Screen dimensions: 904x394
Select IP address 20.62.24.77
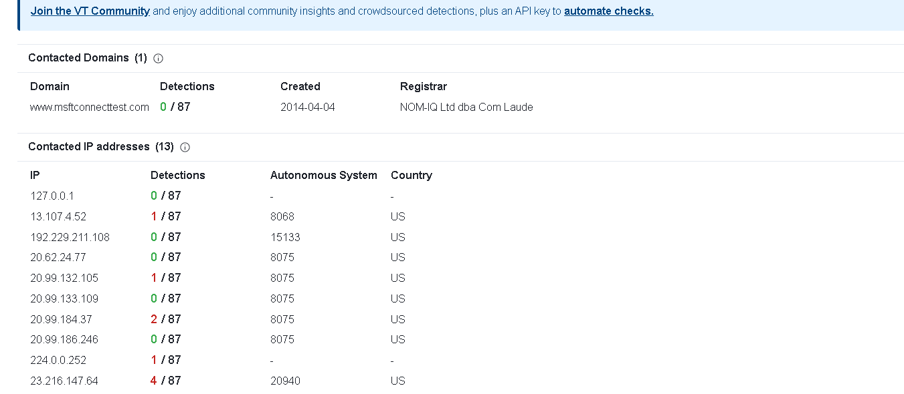click(58, 258)
